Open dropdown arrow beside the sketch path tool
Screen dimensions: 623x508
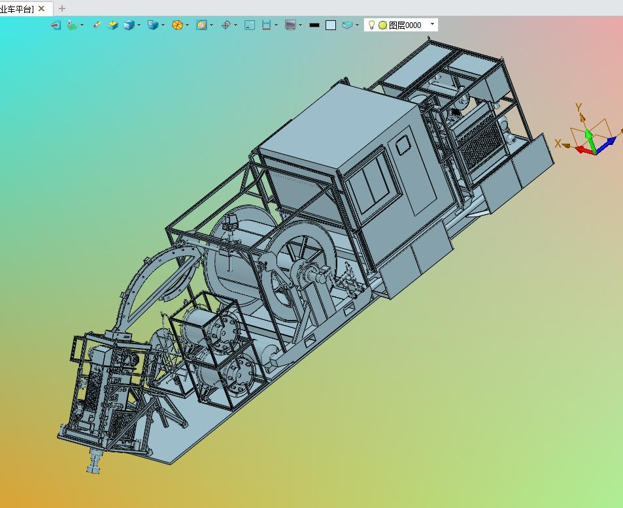[x=82, y=25]
